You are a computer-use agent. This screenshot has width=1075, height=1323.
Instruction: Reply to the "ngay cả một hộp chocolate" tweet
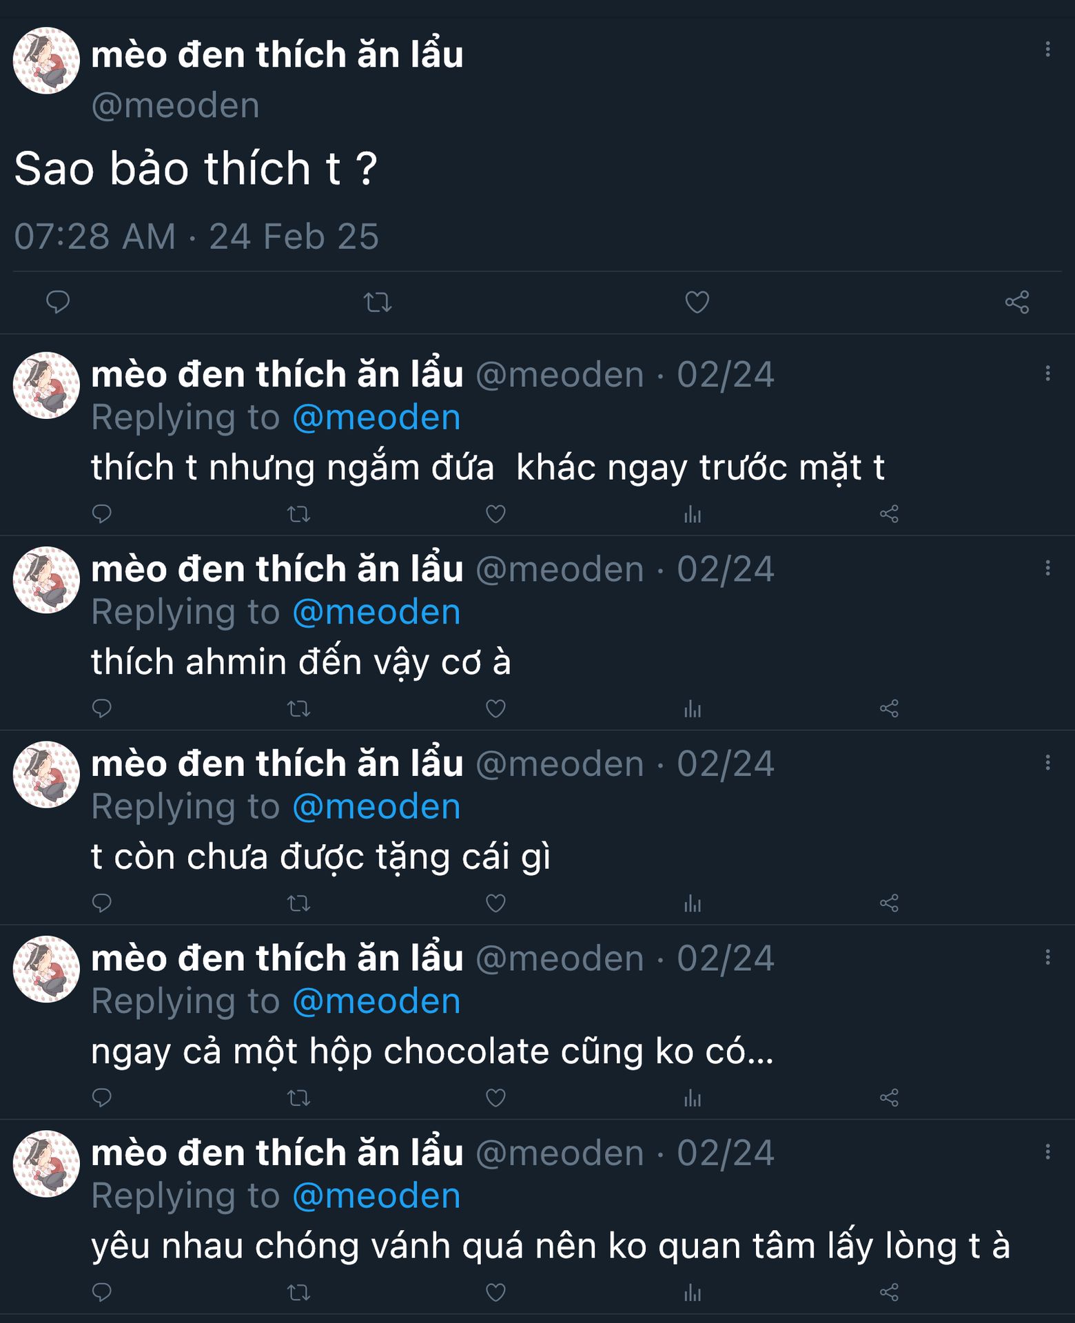(102, 1098)
